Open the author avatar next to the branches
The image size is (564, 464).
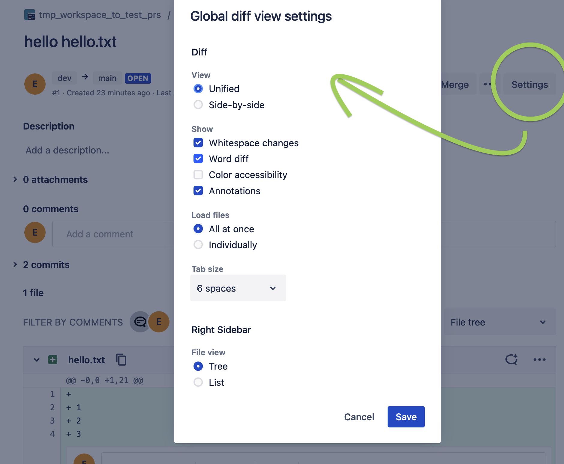[35, 84]
